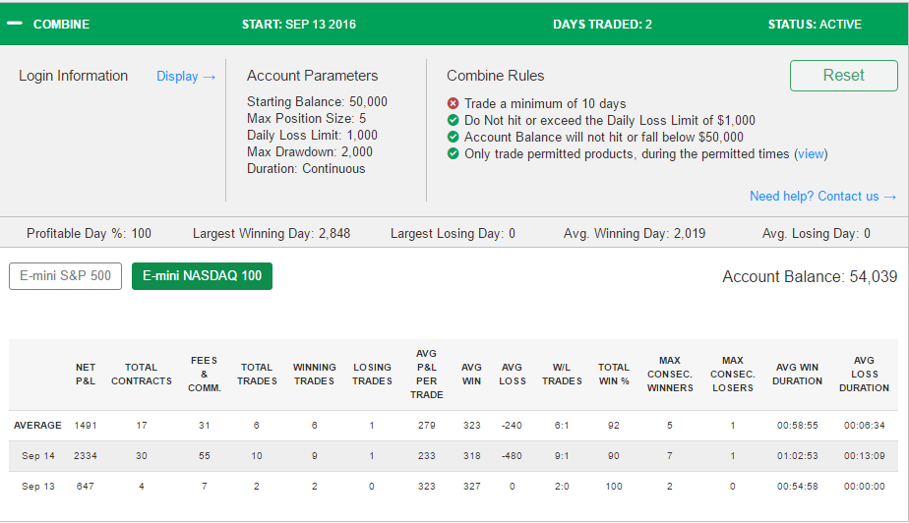
Task: Click the MAX CONSEC. WINNERS column header
Action: 670,375
